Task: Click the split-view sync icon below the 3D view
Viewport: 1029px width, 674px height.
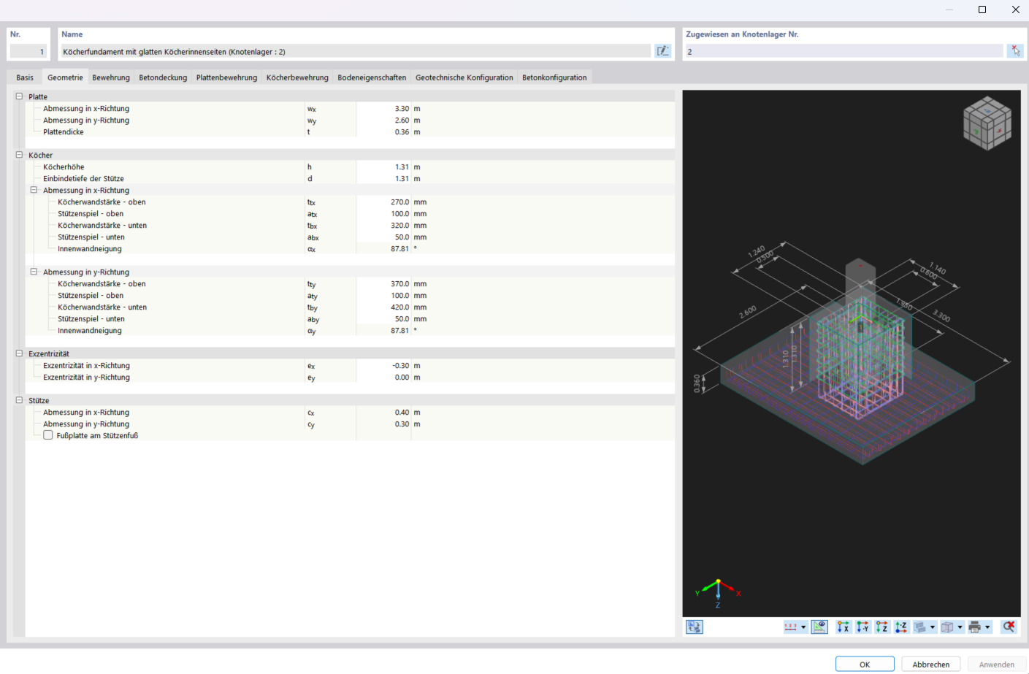Action: [x=694, y=627]
